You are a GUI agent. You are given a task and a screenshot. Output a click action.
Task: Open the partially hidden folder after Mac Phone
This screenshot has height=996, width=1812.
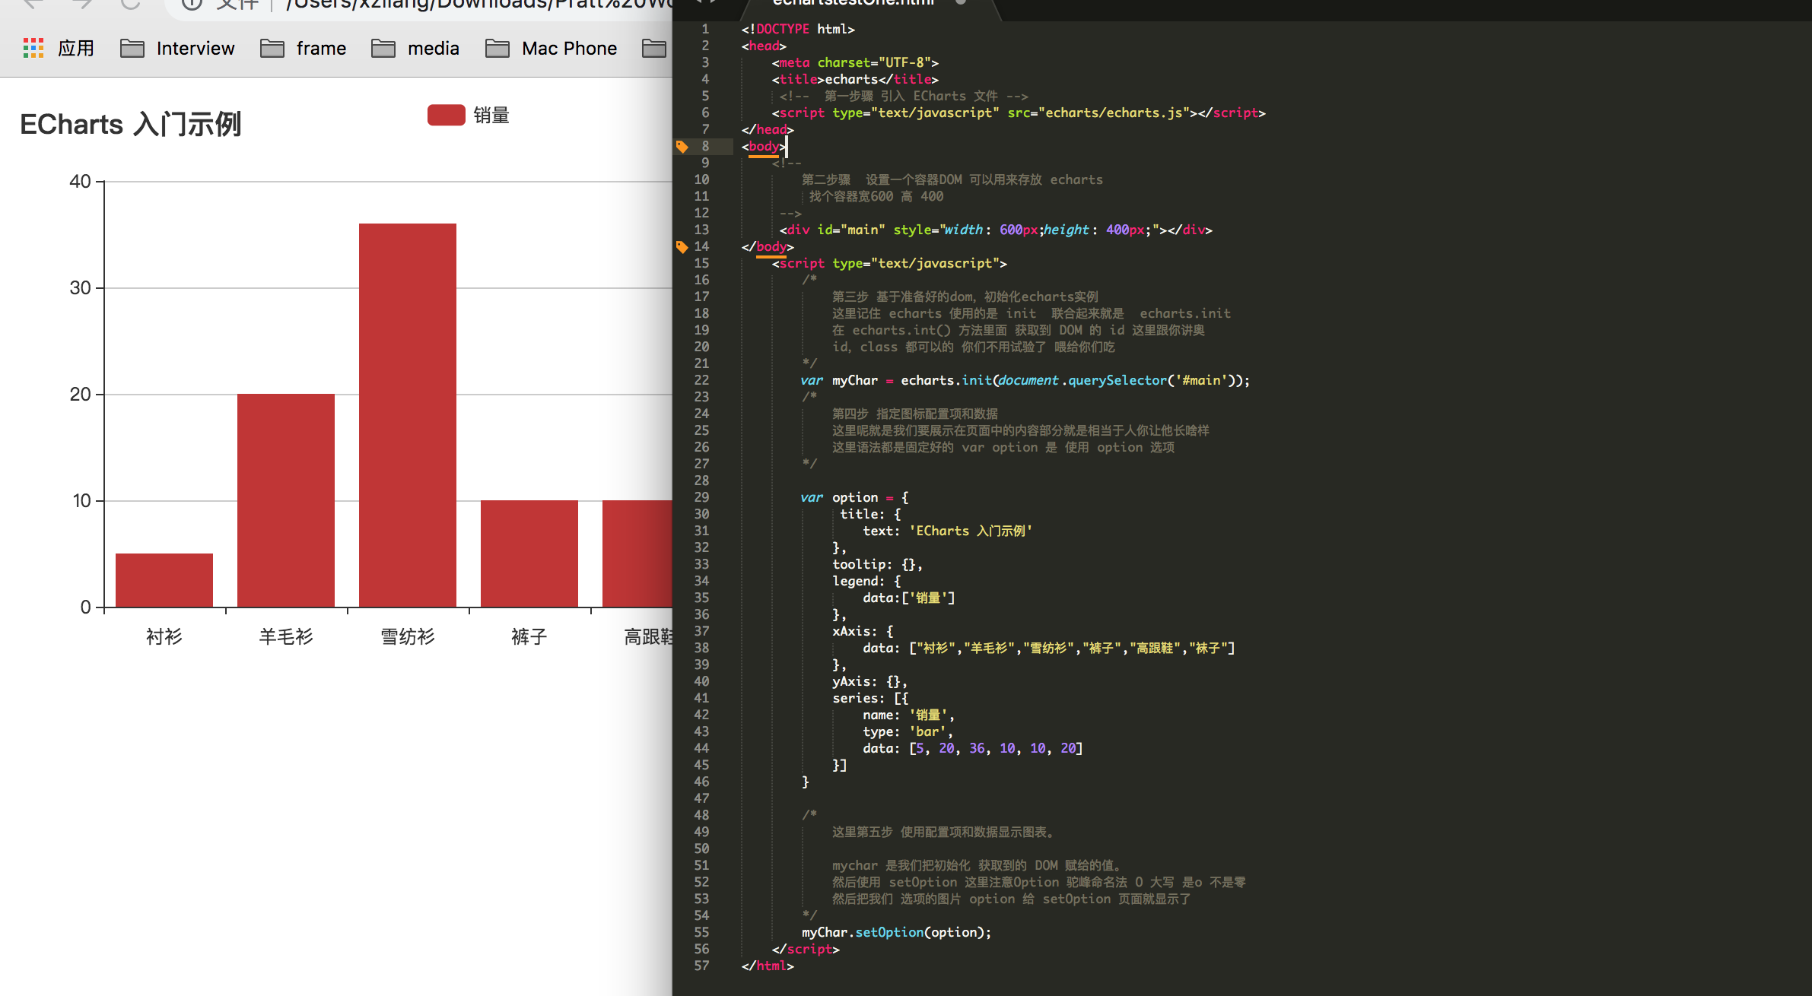(654, 49)
